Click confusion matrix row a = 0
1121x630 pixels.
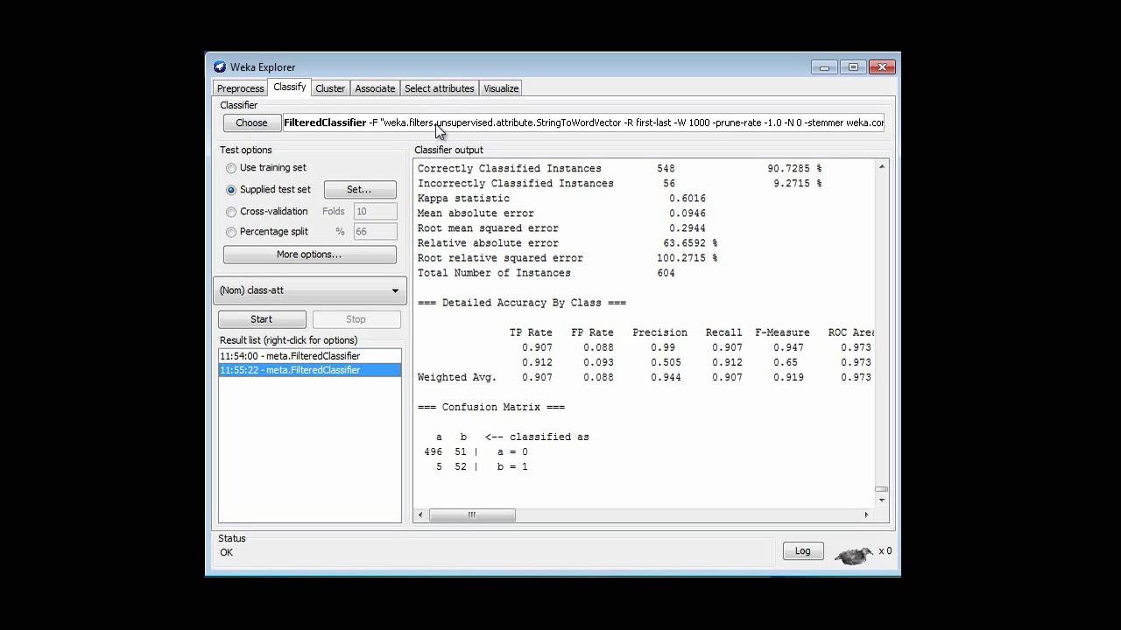coord(476,451)
